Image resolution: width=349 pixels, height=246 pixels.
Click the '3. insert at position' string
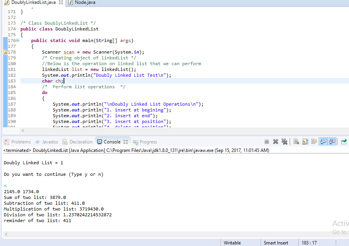click(x=135, y=122)
